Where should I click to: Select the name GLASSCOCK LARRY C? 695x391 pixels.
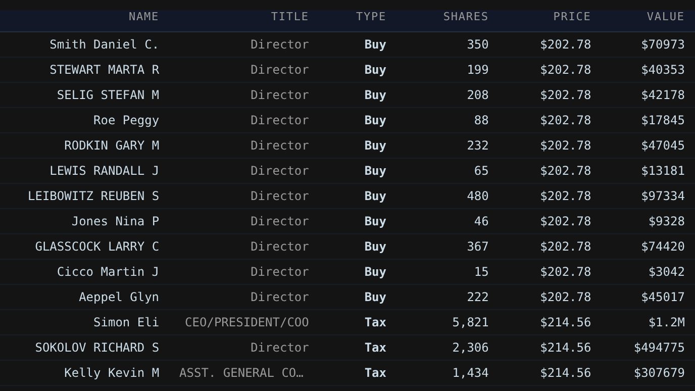coord(97,247)
